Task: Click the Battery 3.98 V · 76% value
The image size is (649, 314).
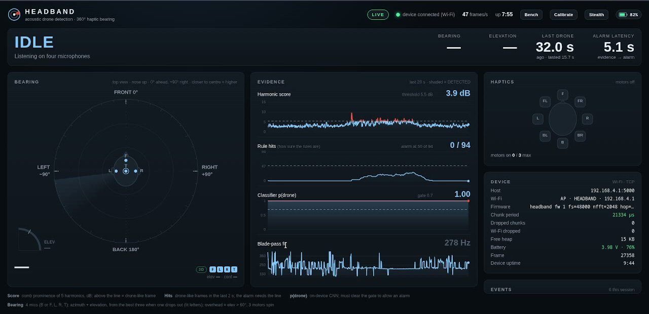Action: (x=618, y=247)
